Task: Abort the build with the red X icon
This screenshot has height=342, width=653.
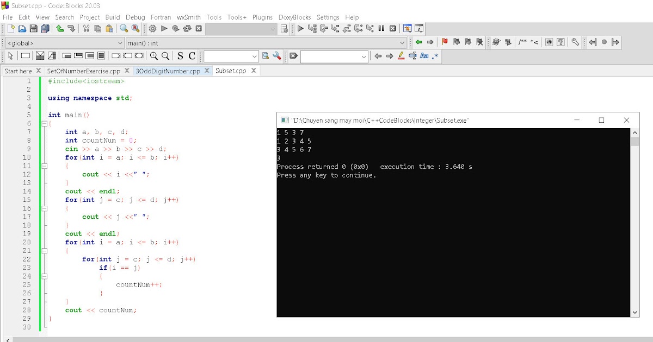Action: pos(199,28)
